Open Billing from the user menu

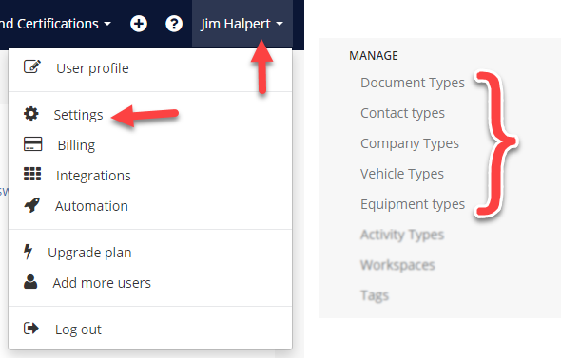pos(150,145)
